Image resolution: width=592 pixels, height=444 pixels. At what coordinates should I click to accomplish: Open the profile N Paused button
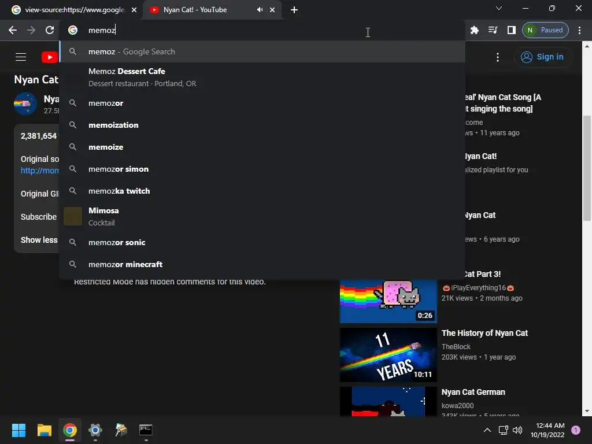pos(546,30)
